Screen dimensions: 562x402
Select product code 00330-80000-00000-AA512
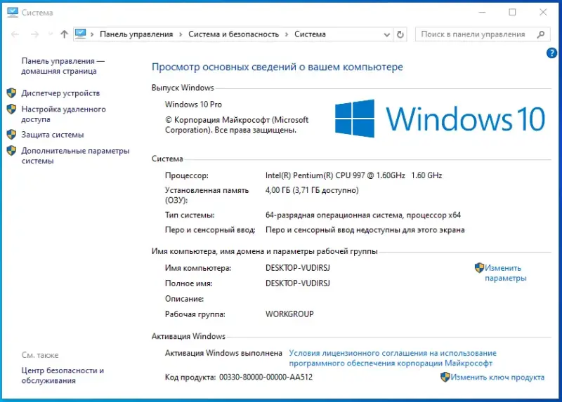coord(266,377)
